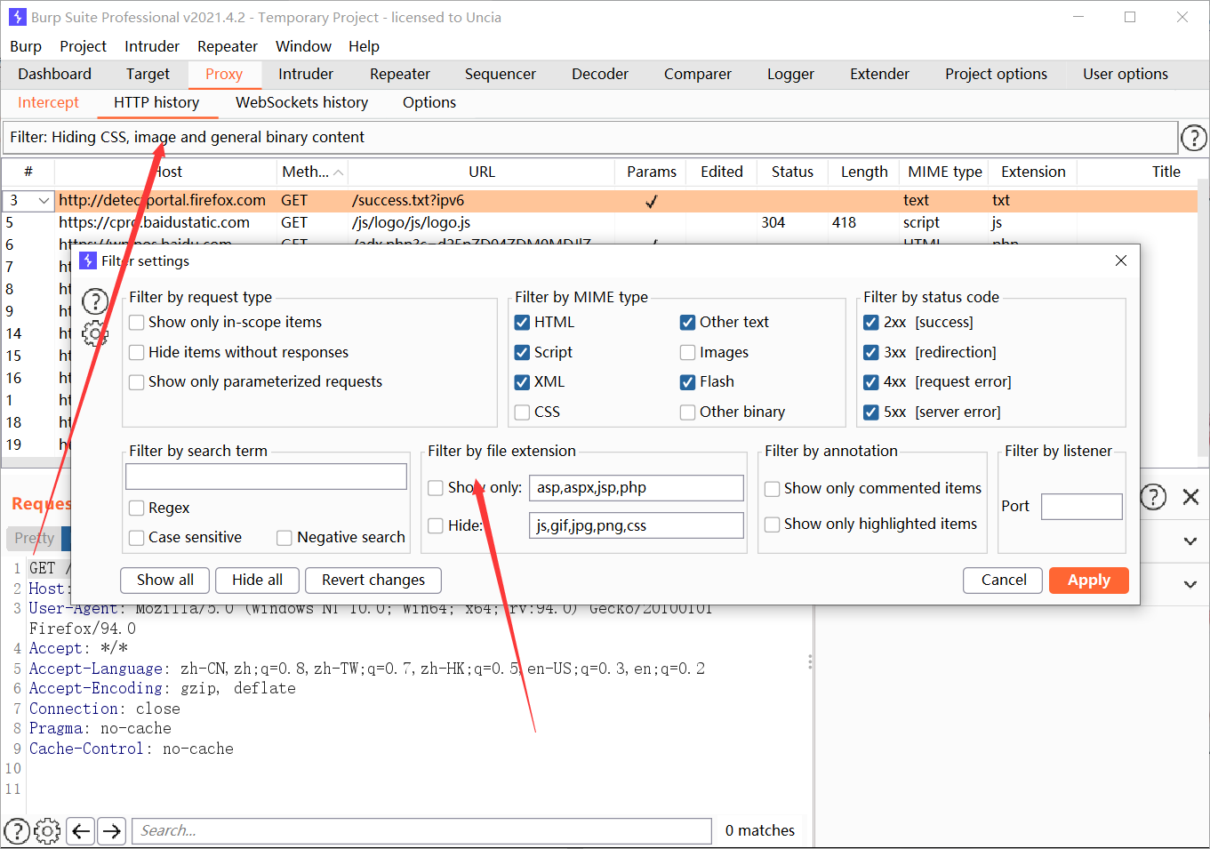Enable the Images MIME type filter
The width and height of the screenshot is (1210, 849).
[x=687, y=352]
